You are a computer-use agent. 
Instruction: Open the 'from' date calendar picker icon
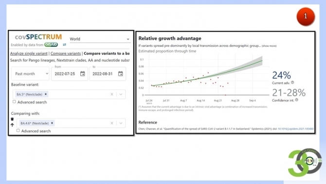click(83, 74)
